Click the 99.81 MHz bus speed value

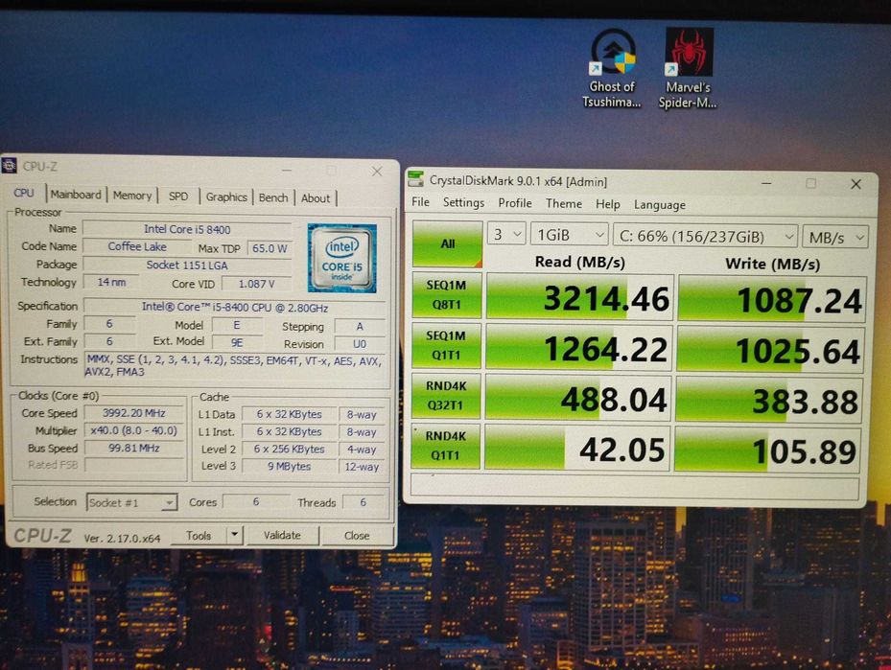pyautogui.click(x=134, y=448)
